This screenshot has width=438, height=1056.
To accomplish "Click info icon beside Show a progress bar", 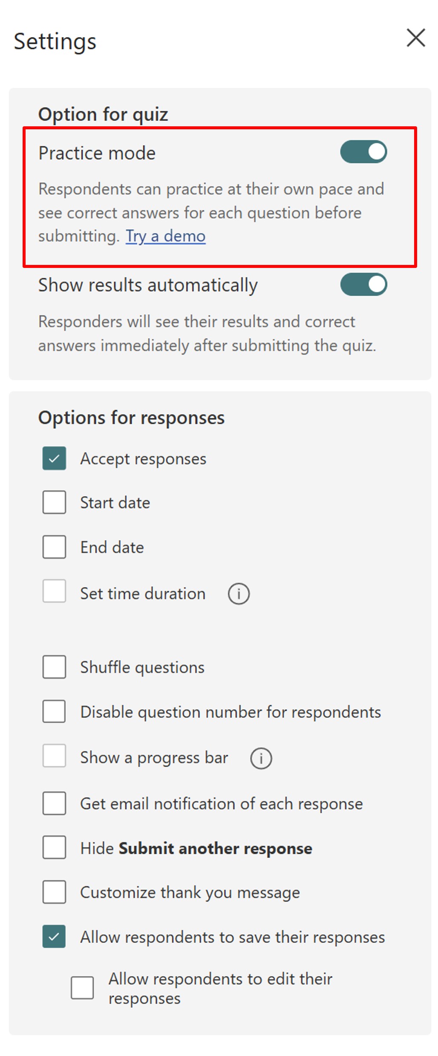I will [261, 758].
